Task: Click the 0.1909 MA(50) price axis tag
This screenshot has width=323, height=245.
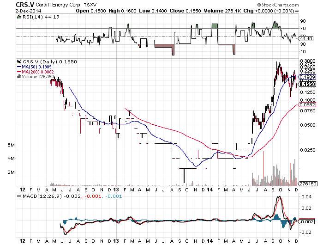Action: click(307, 77)
